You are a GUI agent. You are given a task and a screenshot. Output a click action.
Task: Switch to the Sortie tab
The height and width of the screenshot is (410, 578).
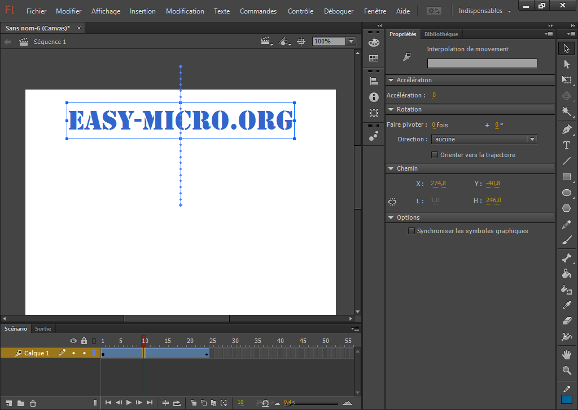[x=43, y=328]
